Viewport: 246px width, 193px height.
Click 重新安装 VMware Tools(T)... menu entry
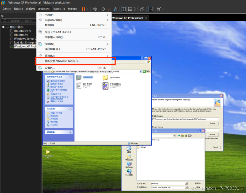tap(74, 61)
